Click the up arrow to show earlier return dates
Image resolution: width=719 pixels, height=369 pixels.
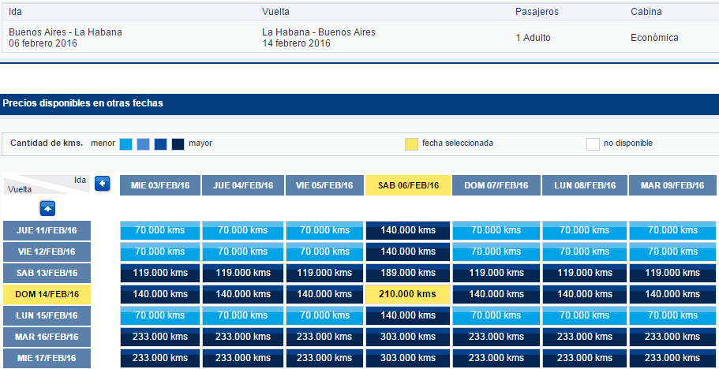coord(47,209)
